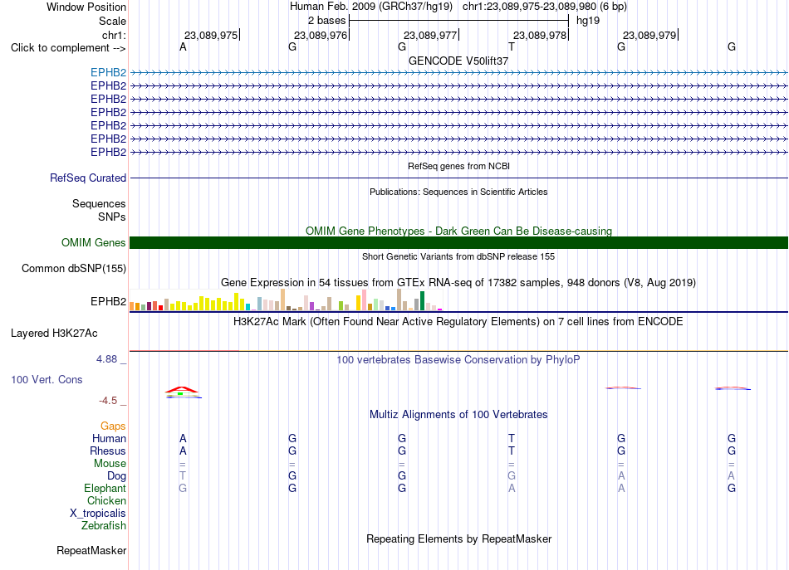Select the Zebrafish alignment row label
Screen dimensions: 789x570
(x=104, y=525)
